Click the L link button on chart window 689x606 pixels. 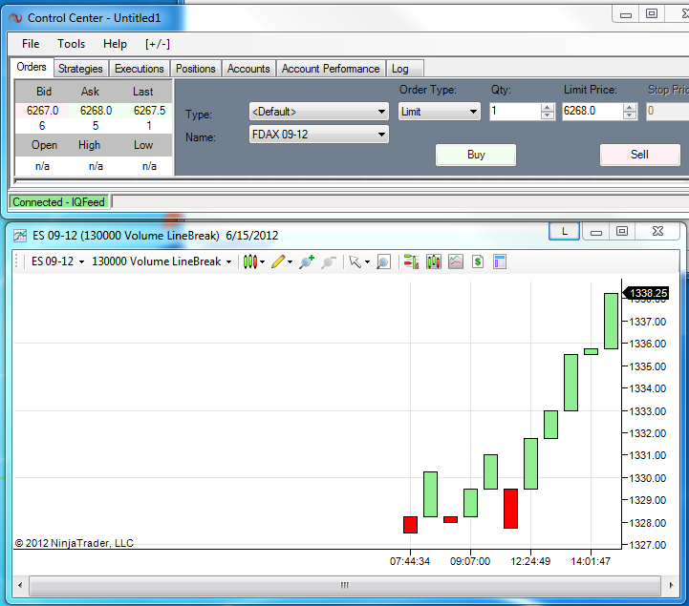564,231
